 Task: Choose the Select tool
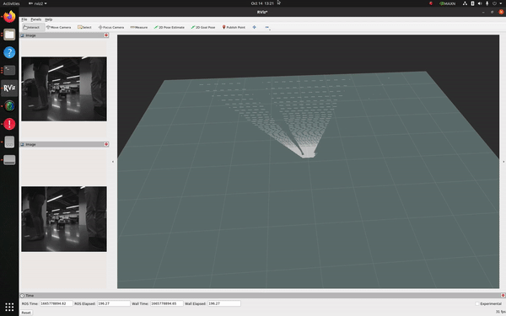point(84,28)
